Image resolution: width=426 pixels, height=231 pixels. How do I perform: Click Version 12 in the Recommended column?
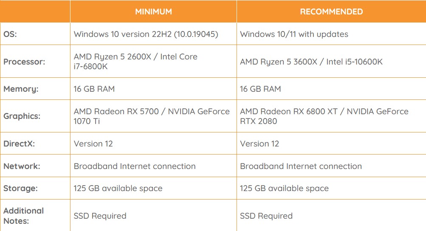260,144
